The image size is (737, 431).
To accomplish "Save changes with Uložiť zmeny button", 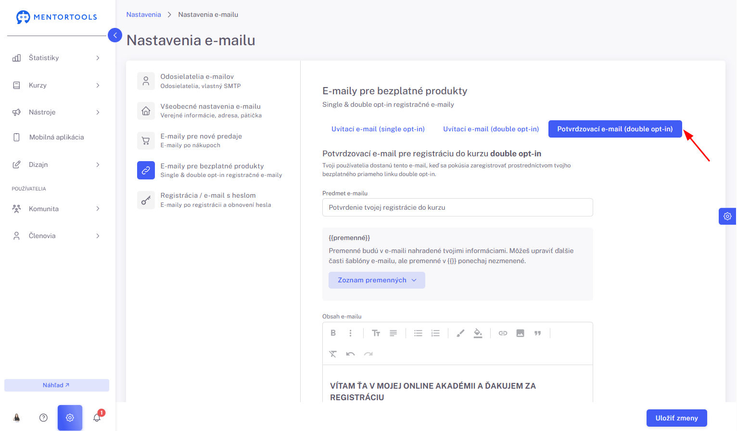I will [676, 418].
